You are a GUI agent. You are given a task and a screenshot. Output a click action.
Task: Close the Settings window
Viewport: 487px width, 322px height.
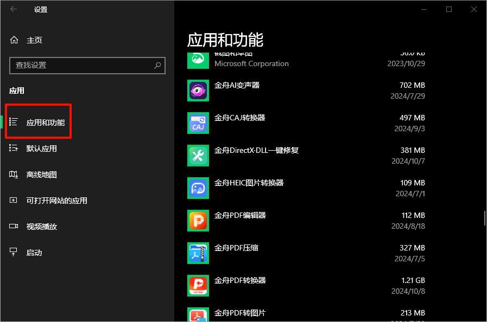tap(473, 9)
